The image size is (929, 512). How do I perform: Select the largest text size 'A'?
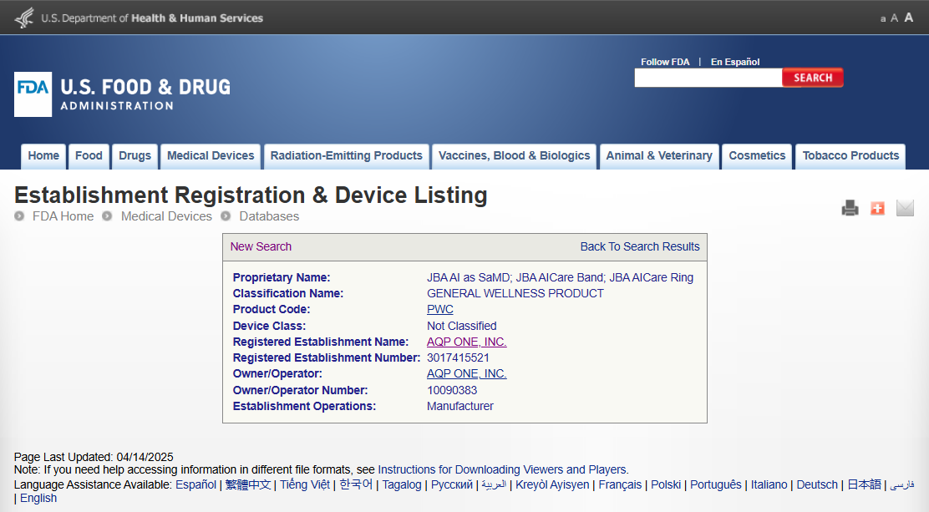pyautogui.click(x=909, y=18)
